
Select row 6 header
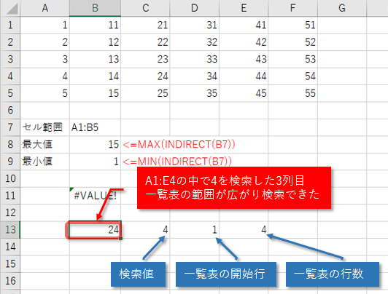point(10,110)
